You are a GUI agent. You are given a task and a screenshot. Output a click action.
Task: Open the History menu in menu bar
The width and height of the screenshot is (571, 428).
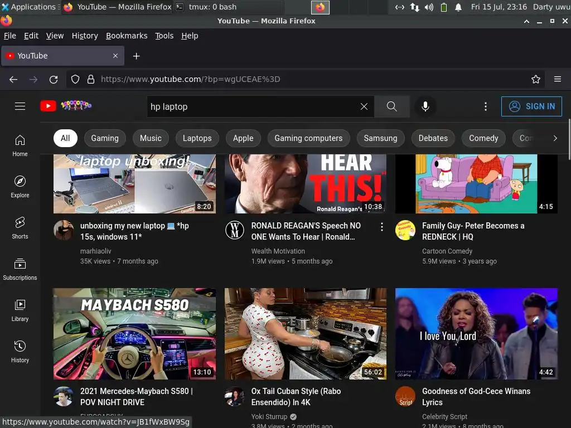[85, 36]
